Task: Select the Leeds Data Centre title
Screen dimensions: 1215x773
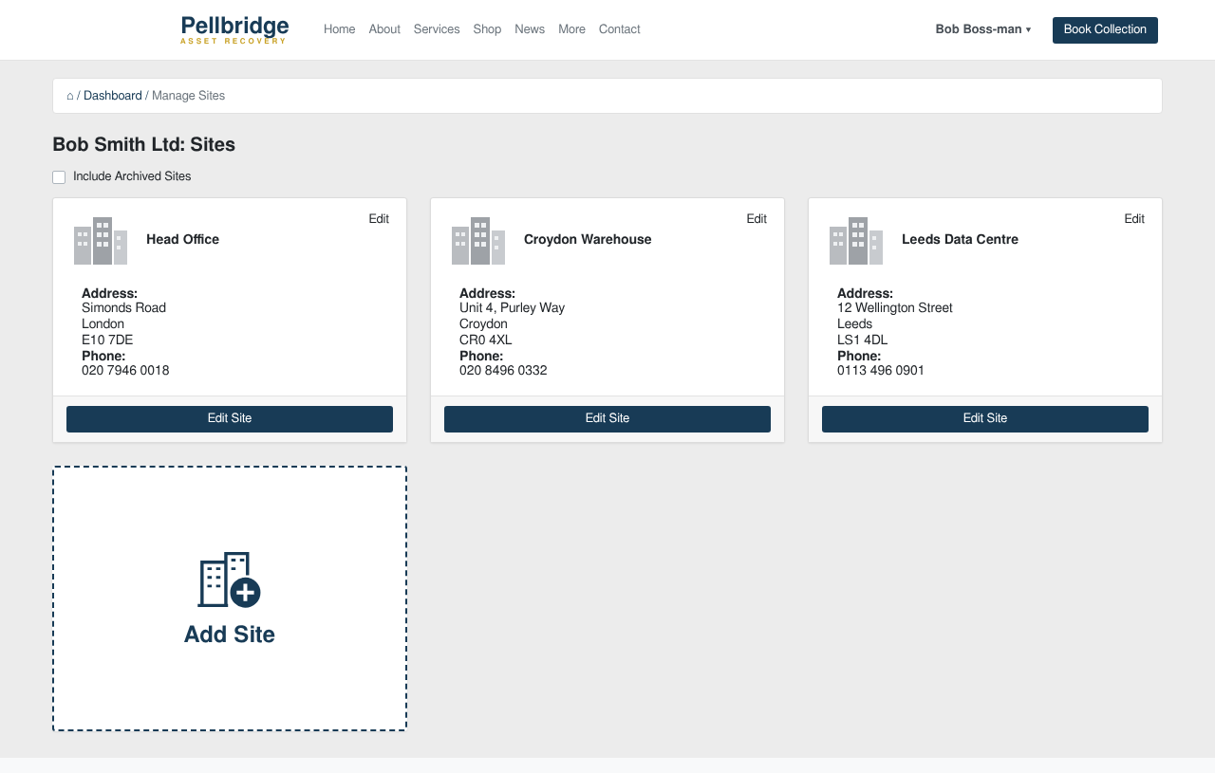Action: pos(960,240)
